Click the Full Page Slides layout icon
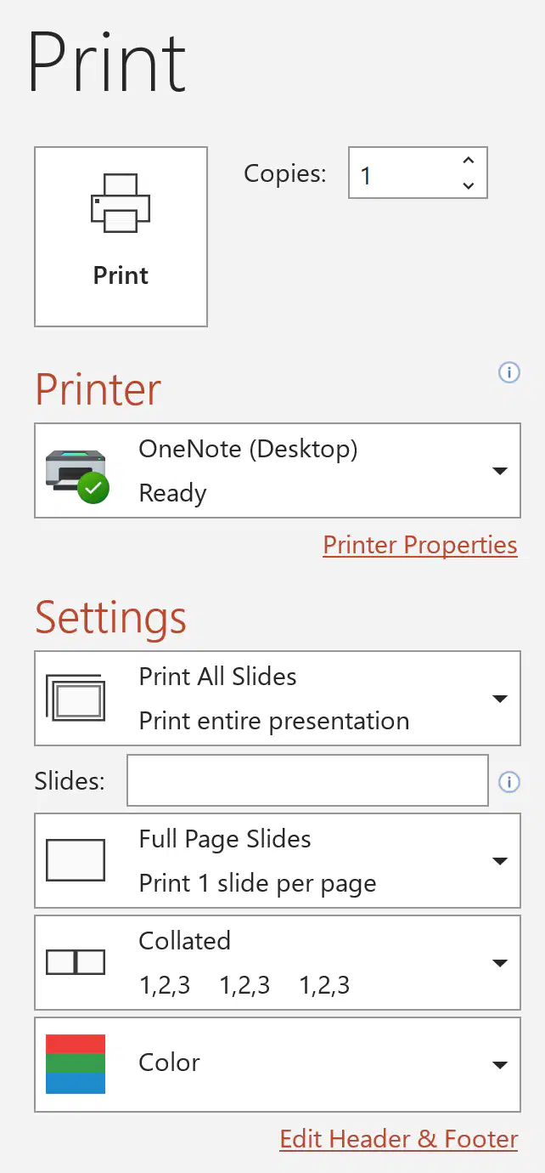 coord(76,860)
